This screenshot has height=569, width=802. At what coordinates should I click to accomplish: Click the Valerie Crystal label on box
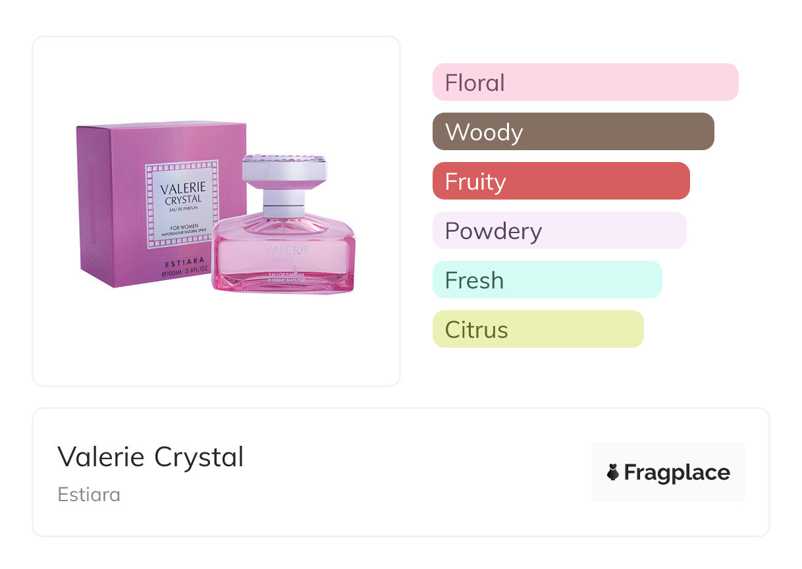[x=182, y=194]
